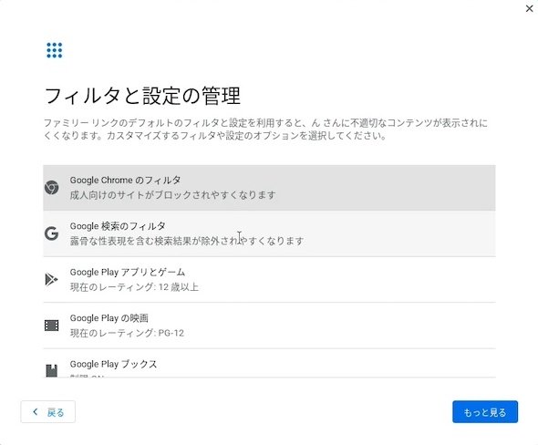Open Google Chrome のフィルタ setting

click(269, 188)
